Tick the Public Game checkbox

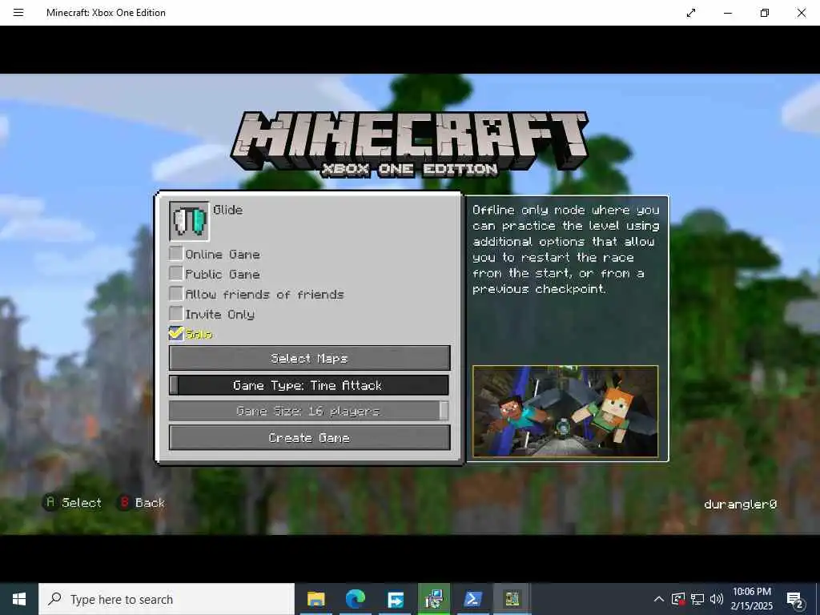pos(176,274)
